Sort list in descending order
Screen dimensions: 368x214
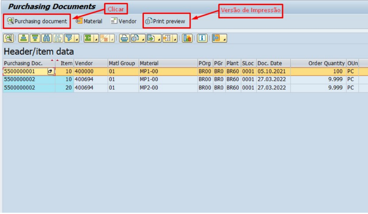click(x=35, y=38)
